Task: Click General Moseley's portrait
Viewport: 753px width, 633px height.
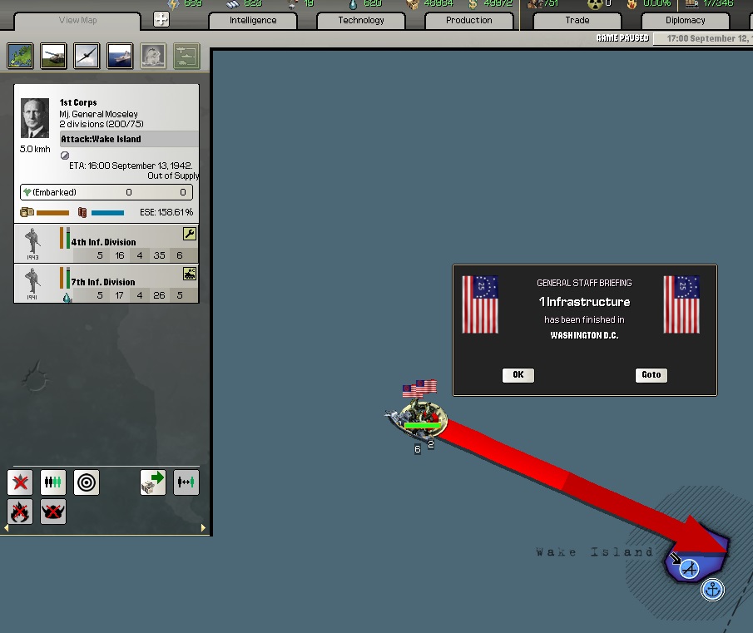Action: 35,119
